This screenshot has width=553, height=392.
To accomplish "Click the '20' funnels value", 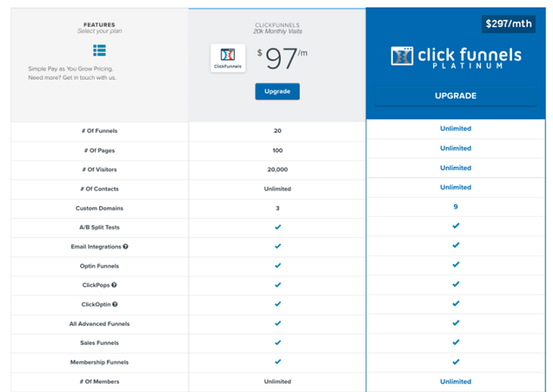I will point(277,131).
